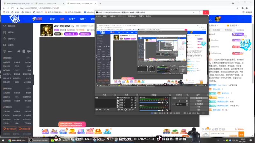The image size is (255, 143).
Task: Adjust transition duration stepper in OBS
Action: tap(187, 104)
